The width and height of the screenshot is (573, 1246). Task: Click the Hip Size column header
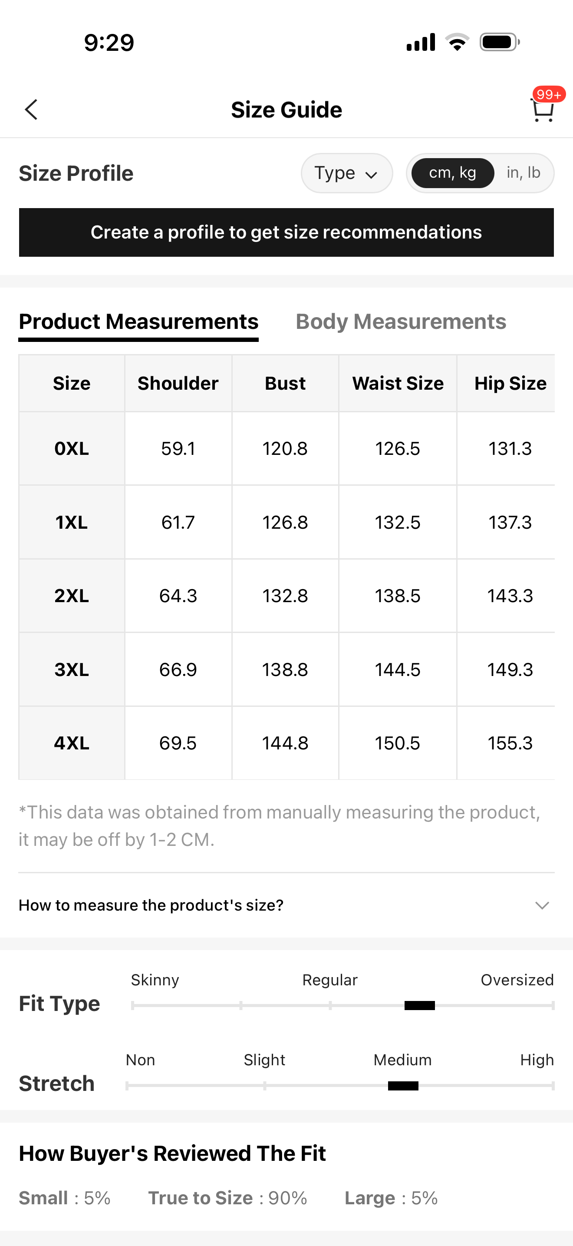click(x=510, y=383)
